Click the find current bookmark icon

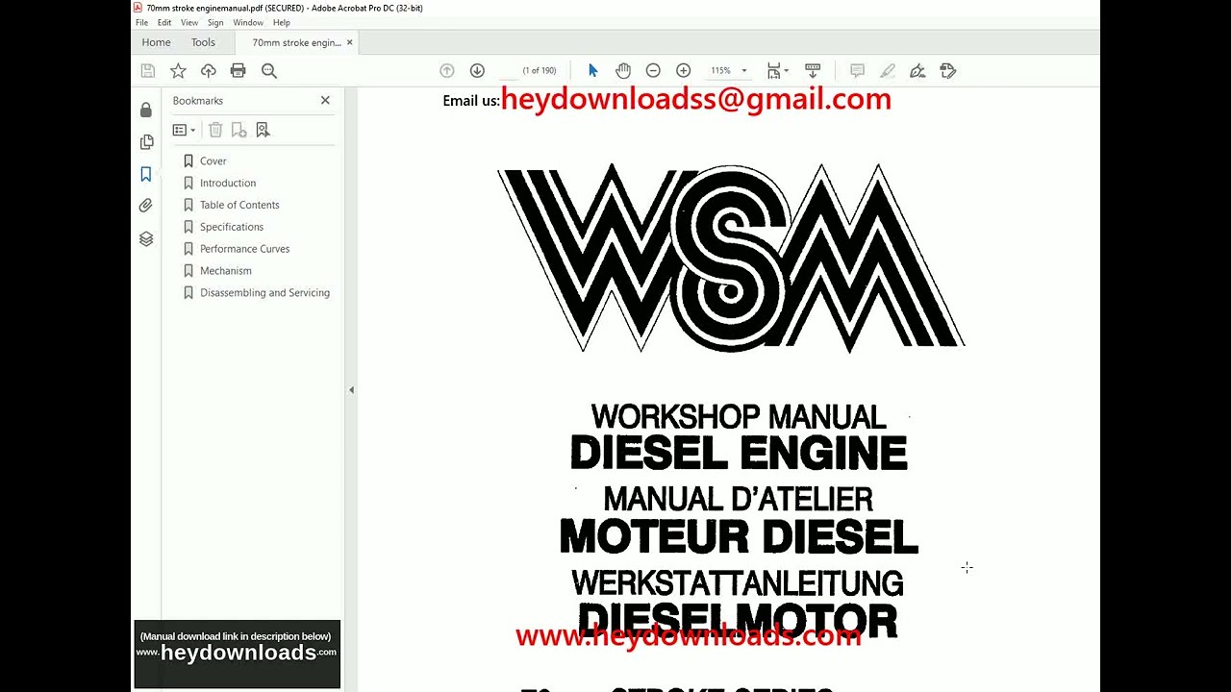263,130
